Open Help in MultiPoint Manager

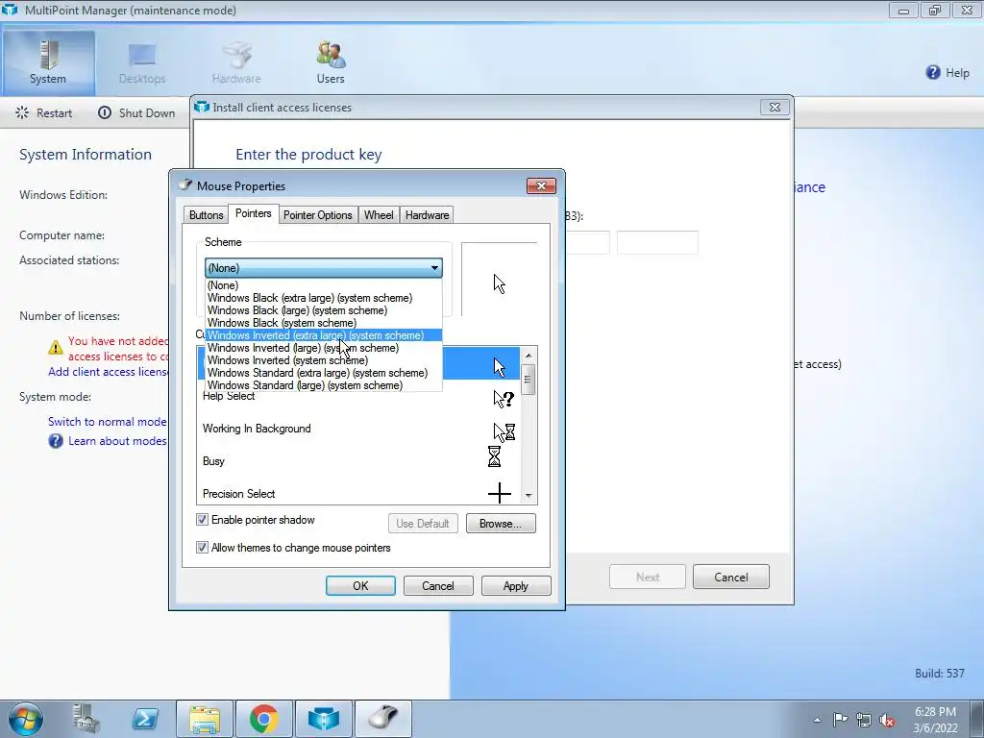(947, 73)
